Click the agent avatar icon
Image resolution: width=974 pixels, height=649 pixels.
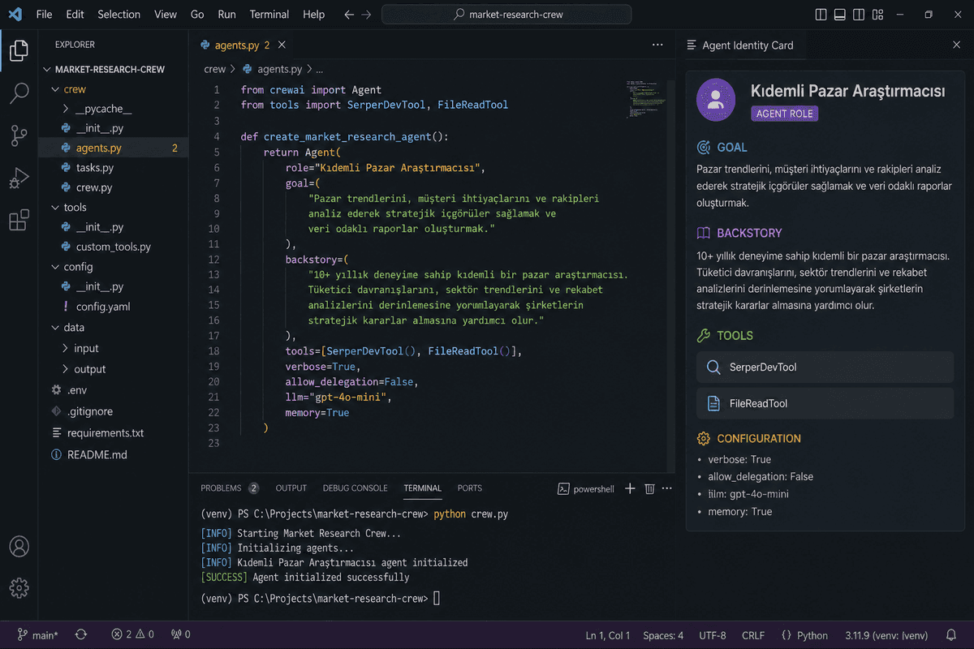click(716, 99)
